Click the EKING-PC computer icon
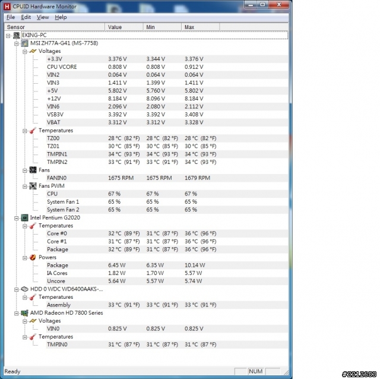Image resolution: width=380 pixels, height=379 pixels. click(x=17, y=36)
